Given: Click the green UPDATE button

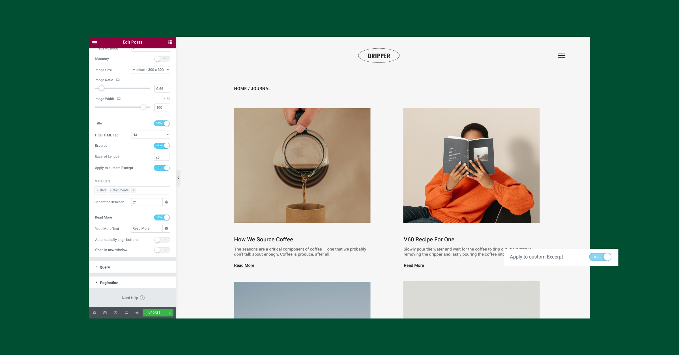Looking at the screenshot, I should pyautogui.click(x=154, y=313).
